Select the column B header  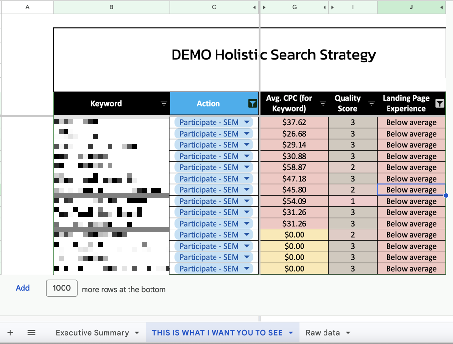[111, 7]
